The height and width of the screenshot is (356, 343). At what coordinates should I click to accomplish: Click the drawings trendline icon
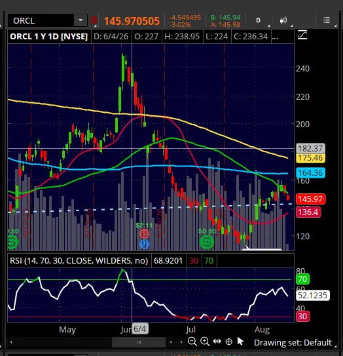302,35
